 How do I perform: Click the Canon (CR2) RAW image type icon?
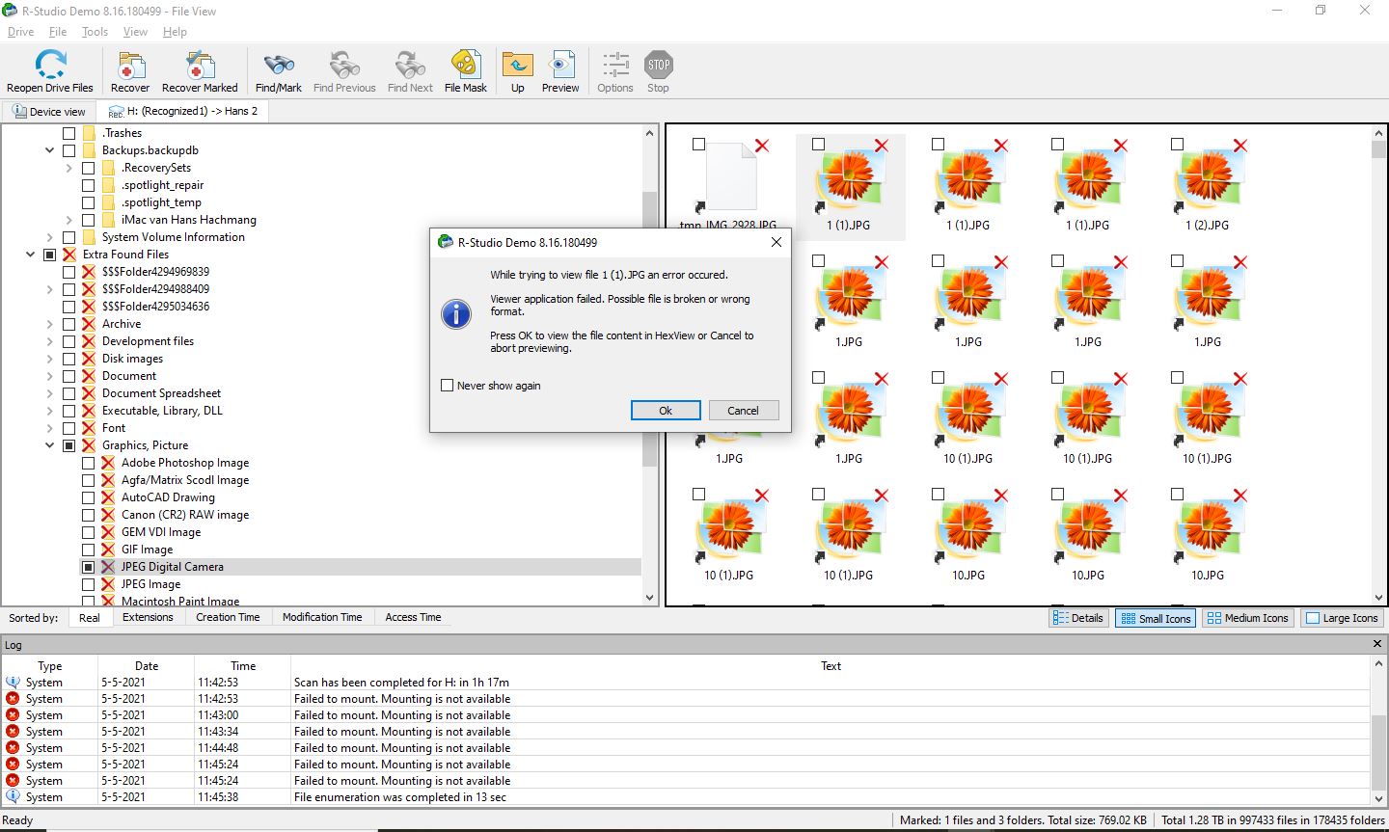click(x=108, y=515)
